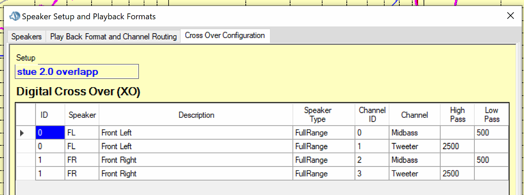Select the Front Right Midbass channel cell

tap(415, 160)
